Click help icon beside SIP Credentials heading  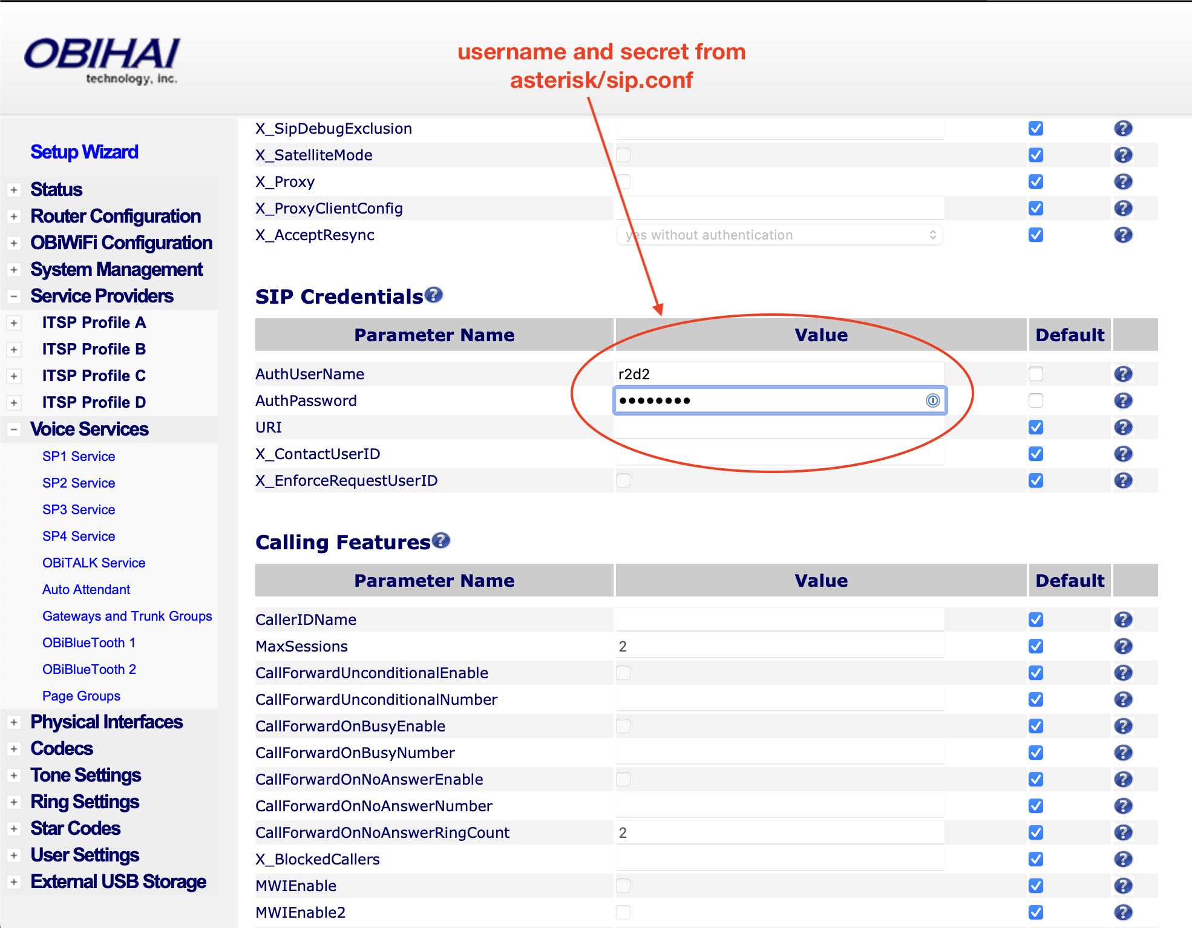pyautogui.click(x=433, y=295)
